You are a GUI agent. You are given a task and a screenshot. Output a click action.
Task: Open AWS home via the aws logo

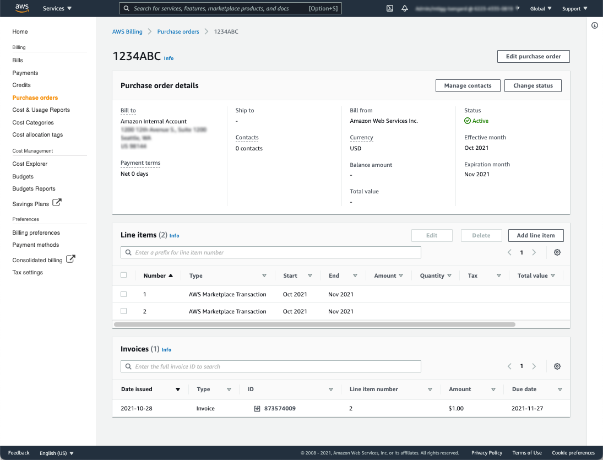22,8
